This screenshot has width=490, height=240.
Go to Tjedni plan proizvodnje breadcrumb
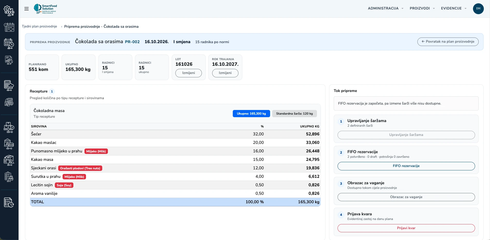[x=39, y=26]
